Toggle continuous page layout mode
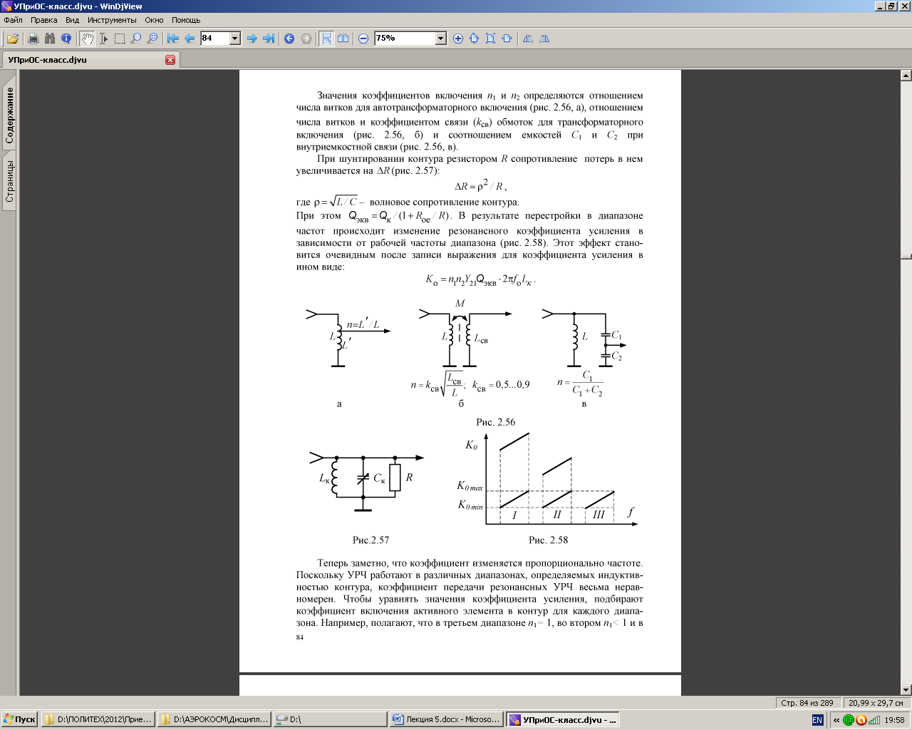912x730 pixels. coord(326,38)
